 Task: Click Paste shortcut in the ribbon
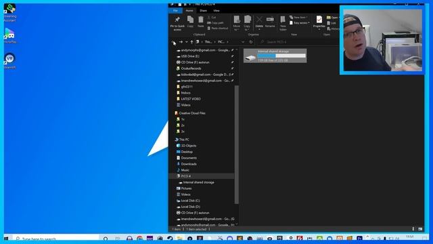point(218,28)
